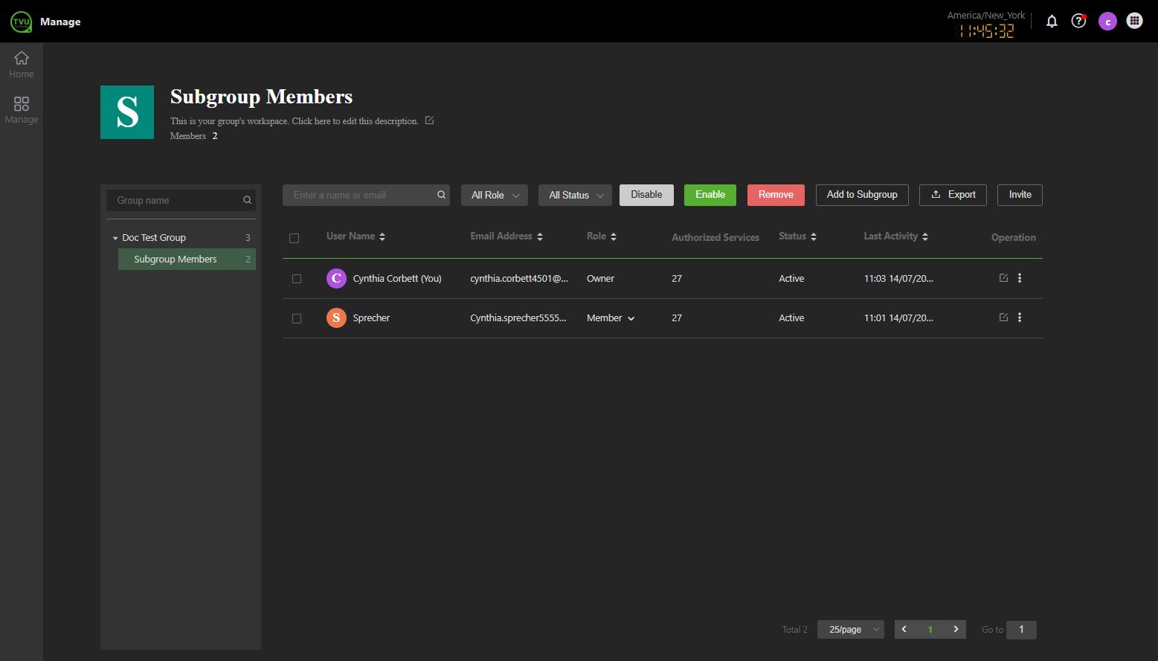This screenshot has height=661, width=1158.
Task: Click email cynthia.corbett4501@...
Action: point(519,278)
